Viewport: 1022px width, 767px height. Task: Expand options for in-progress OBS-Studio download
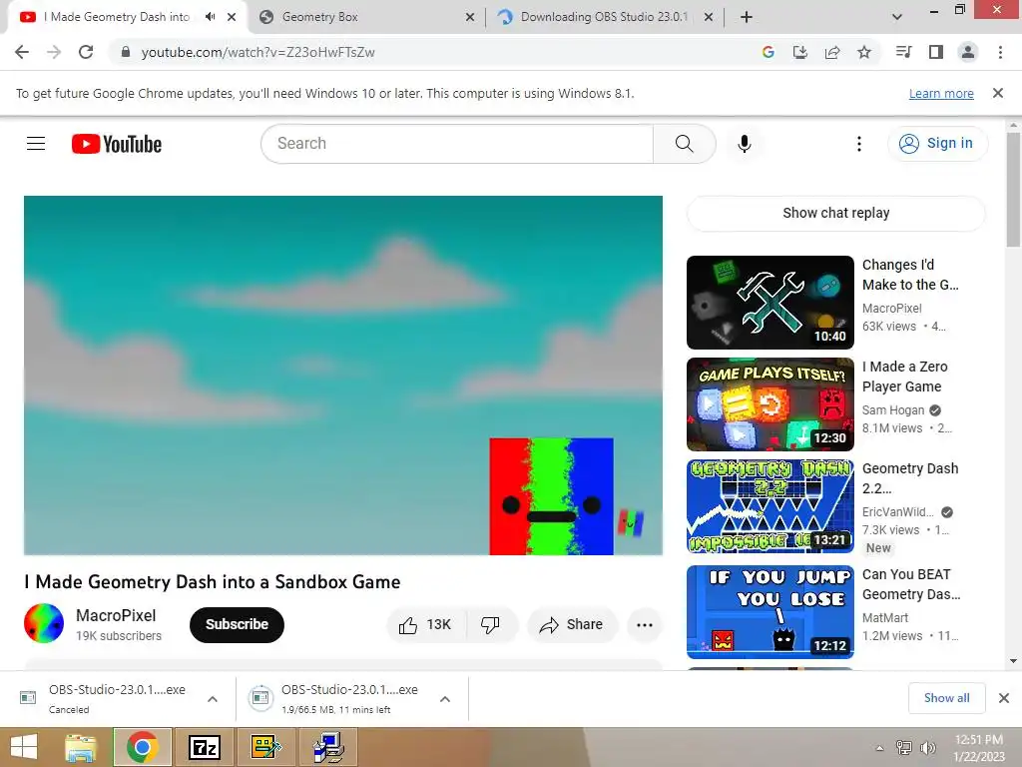point(445,699)
